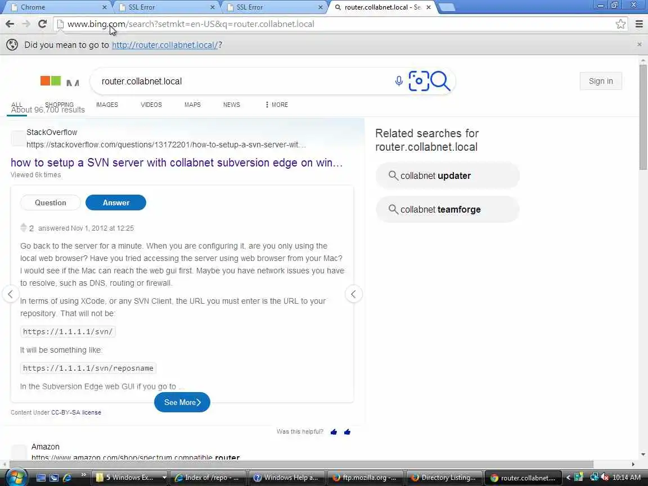Switch to Index of /repo taskbar window
The height and width of the screenshot is (486, 648).
(208, 478)
